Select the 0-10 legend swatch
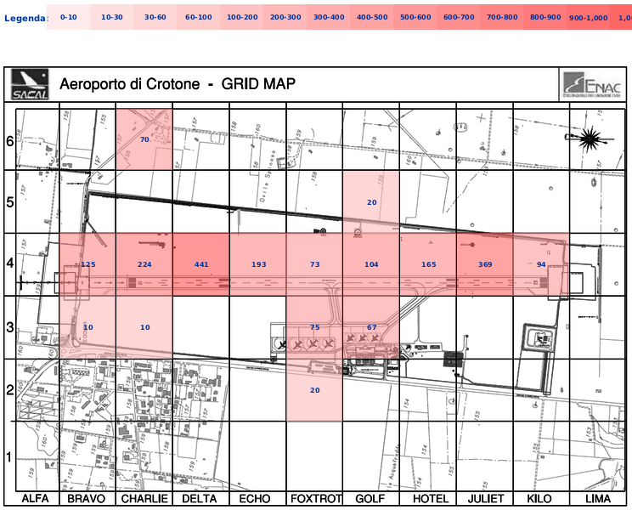 pos(68,17)
